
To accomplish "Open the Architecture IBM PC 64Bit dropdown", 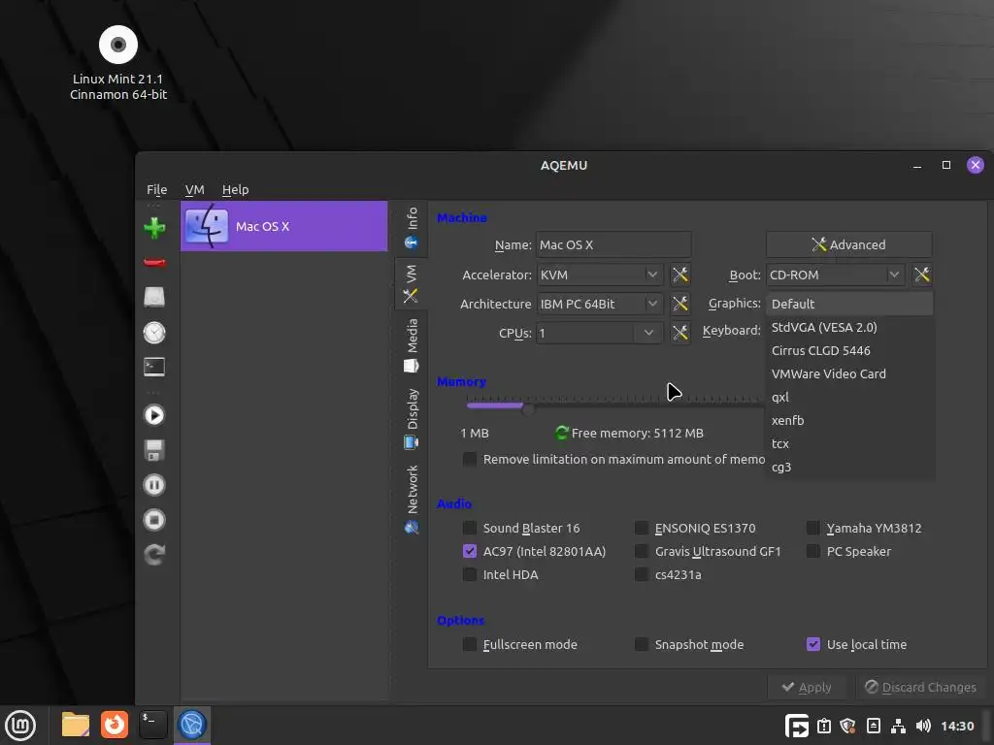I will point(600,304).
